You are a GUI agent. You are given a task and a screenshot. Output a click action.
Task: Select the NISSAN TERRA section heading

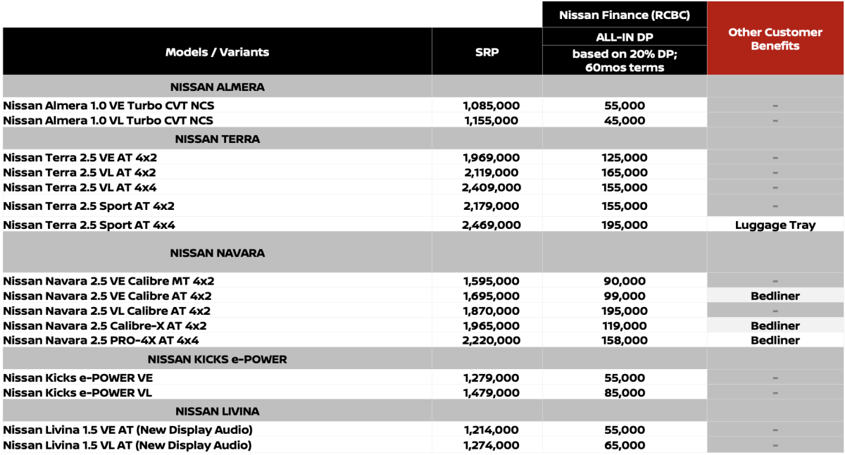point(217,139)
